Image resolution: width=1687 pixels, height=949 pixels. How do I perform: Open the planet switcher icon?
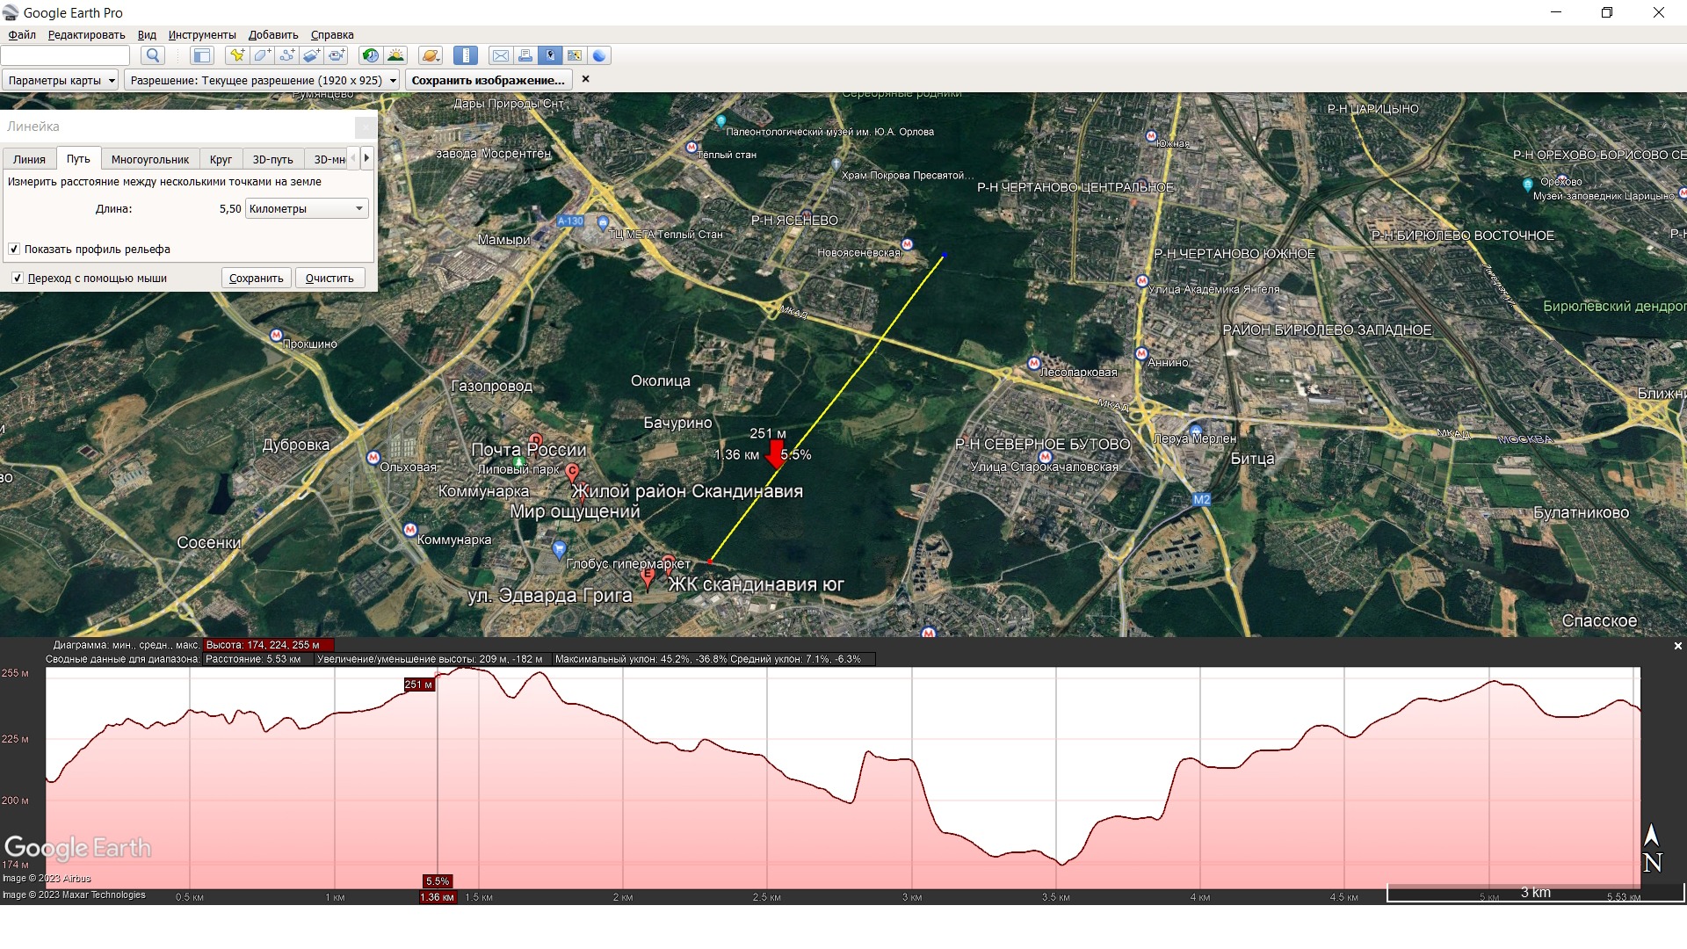431,55
